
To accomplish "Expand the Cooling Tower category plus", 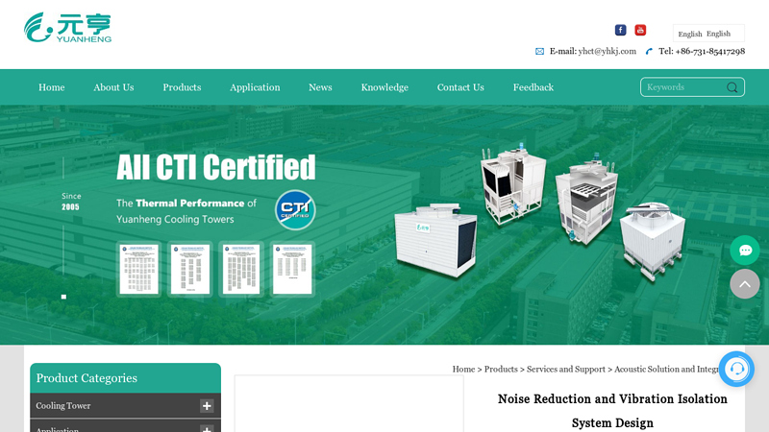I will point(207,405).
